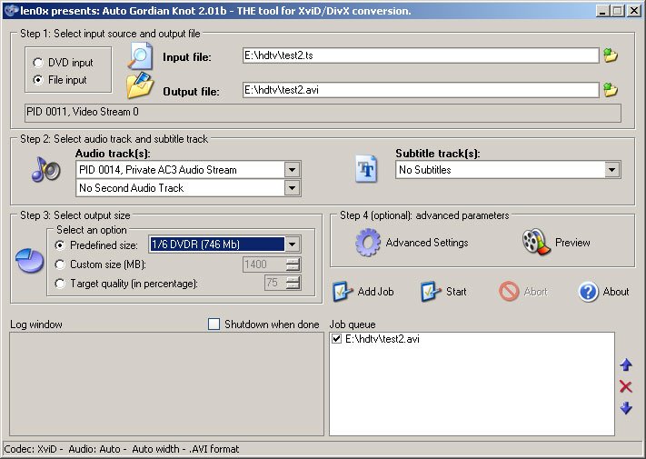Open the Subtitle track(s) dropdown

[x=611, y=170]
